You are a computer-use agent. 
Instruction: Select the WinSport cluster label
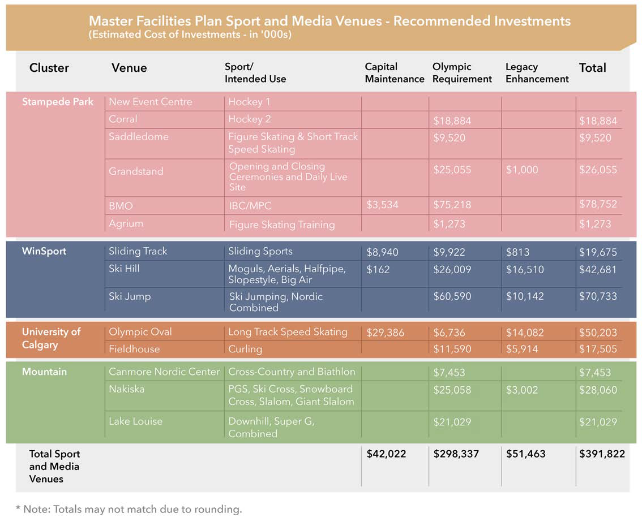[x=44, y=251]
